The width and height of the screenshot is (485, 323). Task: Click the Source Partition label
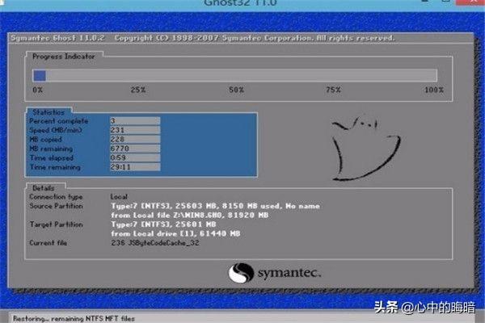point(57,206)
